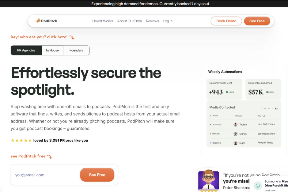Select Sujon's avatar in the Phoenix Times row

pos(235,143)
